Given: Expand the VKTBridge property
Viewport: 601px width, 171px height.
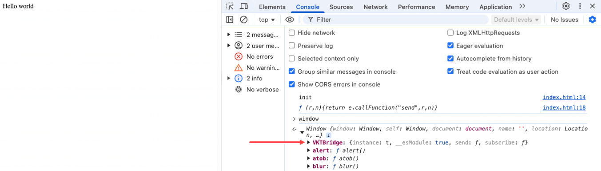Looking at the screenshot, I should [x=309, y=142].
